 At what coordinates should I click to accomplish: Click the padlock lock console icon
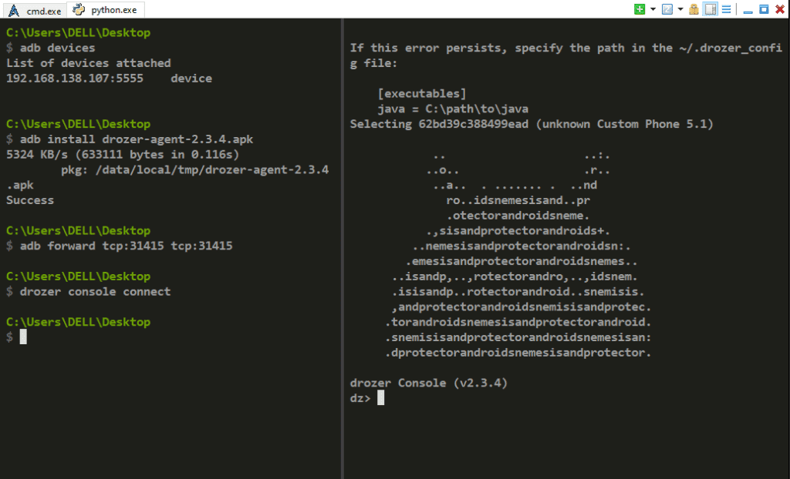694,9
